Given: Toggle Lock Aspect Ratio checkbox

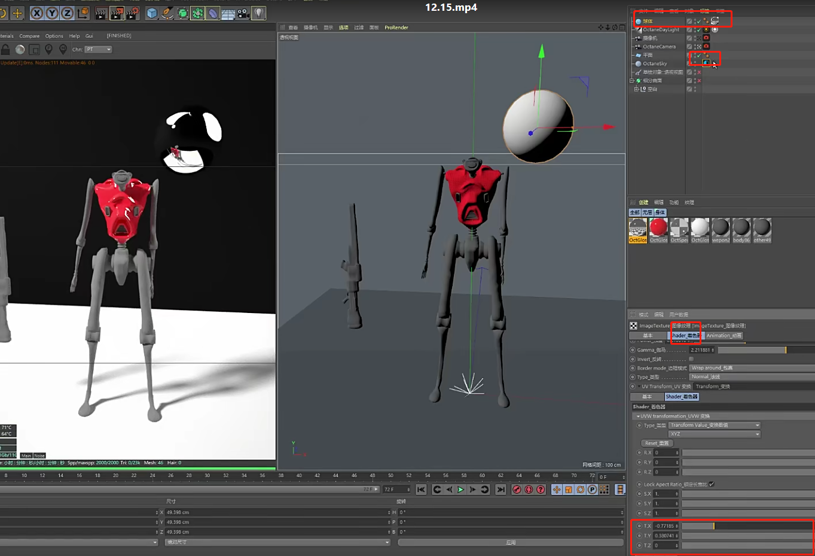Looking at the screenshot, I should coord(712,484).
